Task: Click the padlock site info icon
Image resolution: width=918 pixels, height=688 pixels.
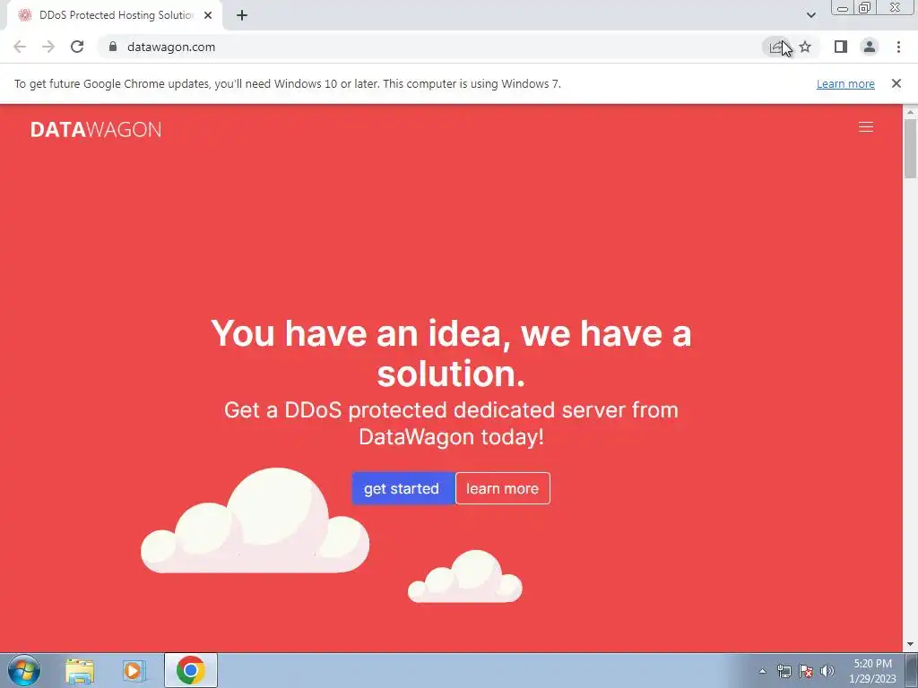Action: pyautogui.click(x=113, y=47)
